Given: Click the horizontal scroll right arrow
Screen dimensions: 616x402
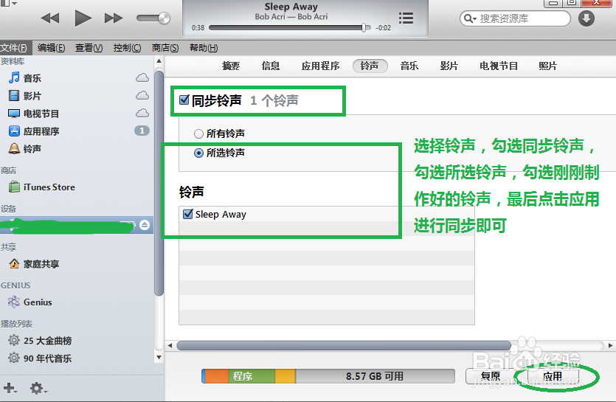Looking at the screenshot, I should pos(610,345).
